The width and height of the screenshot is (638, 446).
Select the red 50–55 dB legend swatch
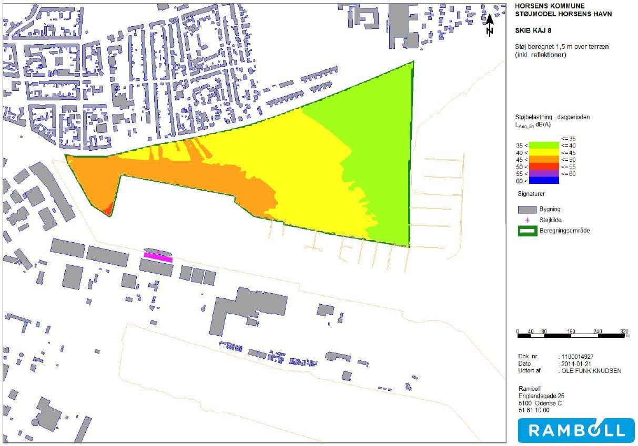[544, 167]
